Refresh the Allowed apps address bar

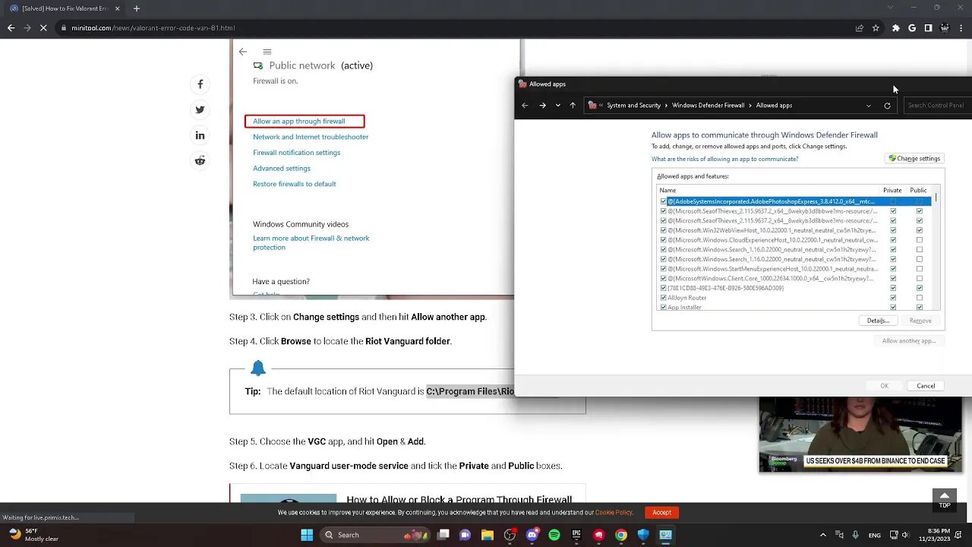tap(887, 106)
